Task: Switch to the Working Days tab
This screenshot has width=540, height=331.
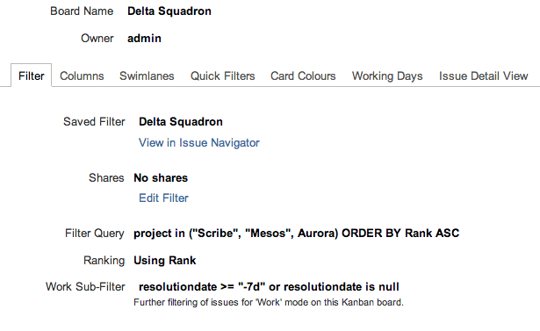Action: [x=387, y=76]
